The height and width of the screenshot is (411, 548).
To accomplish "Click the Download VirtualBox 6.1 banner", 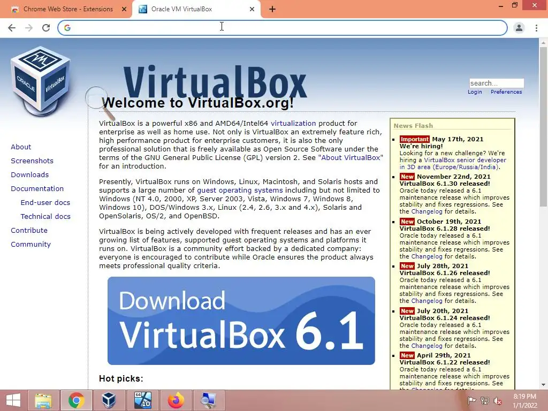I will click(x=241, y=321).
